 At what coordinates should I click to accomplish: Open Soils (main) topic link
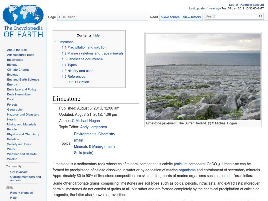click(x=84, y=153)
